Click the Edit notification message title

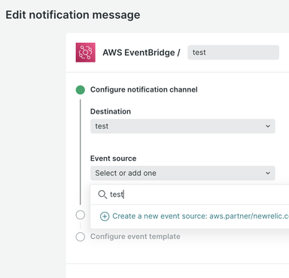click(73, 15)
